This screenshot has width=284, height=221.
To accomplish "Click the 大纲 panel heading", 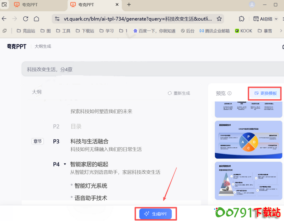I will tap(37, 92).
